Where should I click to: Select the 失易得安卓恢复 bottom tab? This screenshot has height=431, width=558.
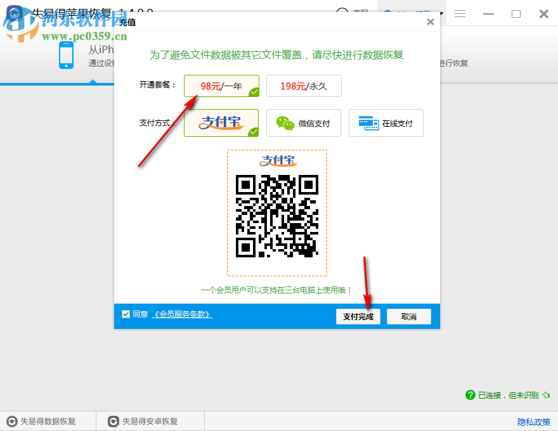click(149, 420)
